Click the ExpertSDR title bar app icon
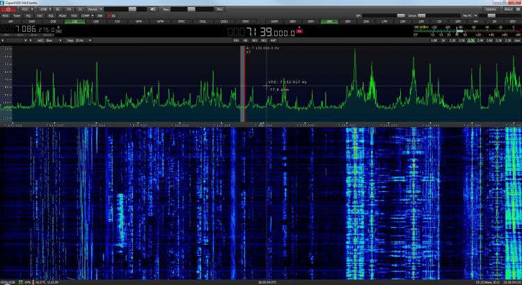This screenshot has width=522, height=285. point(2,3)
